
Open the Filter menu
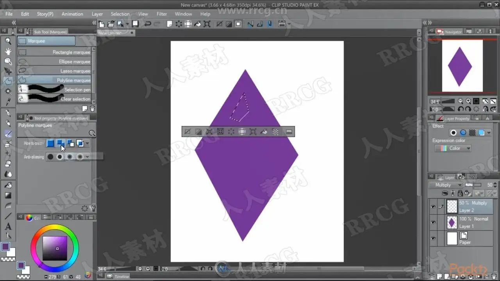[x=162, y=14]
